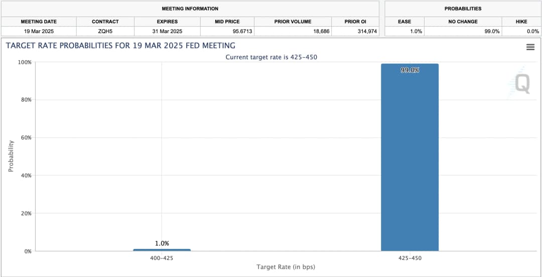Click the chart title for 19 Mar 2025 meeting
Image resolution: width=542 pixels, height=277 pixels.
click(120, 46)
